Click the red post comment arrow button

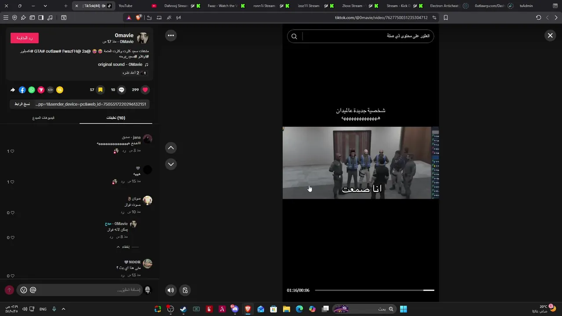9,290
